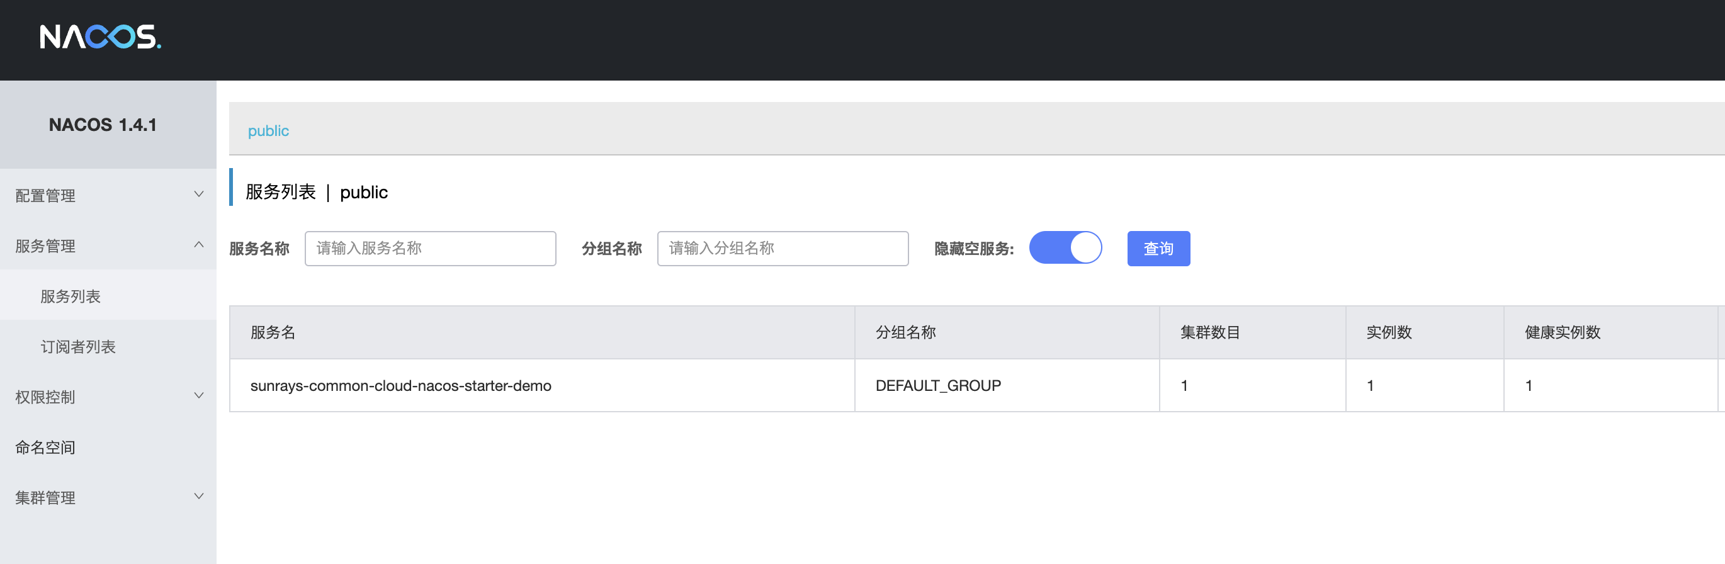Select 服务列表 in the sidebar

[x=108, y=295]
